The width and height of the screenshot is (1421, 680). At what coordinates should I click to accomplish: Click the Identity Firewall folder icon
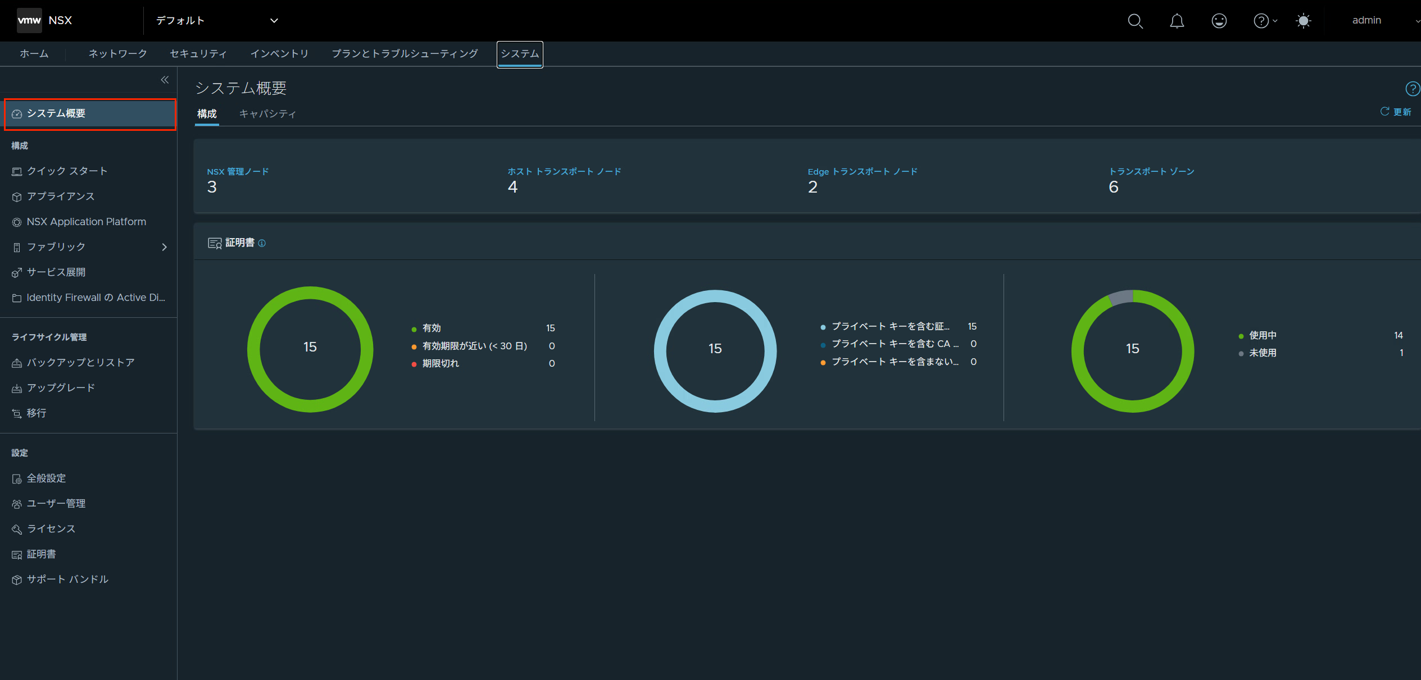point(17,298)
